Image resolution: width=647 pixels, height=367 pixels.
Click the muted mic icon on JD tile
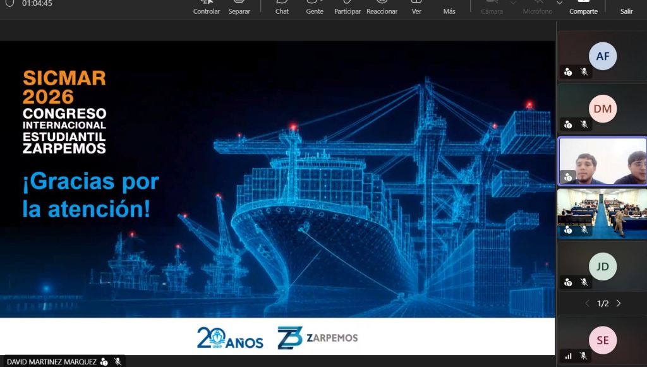click(x=584, y=282)
